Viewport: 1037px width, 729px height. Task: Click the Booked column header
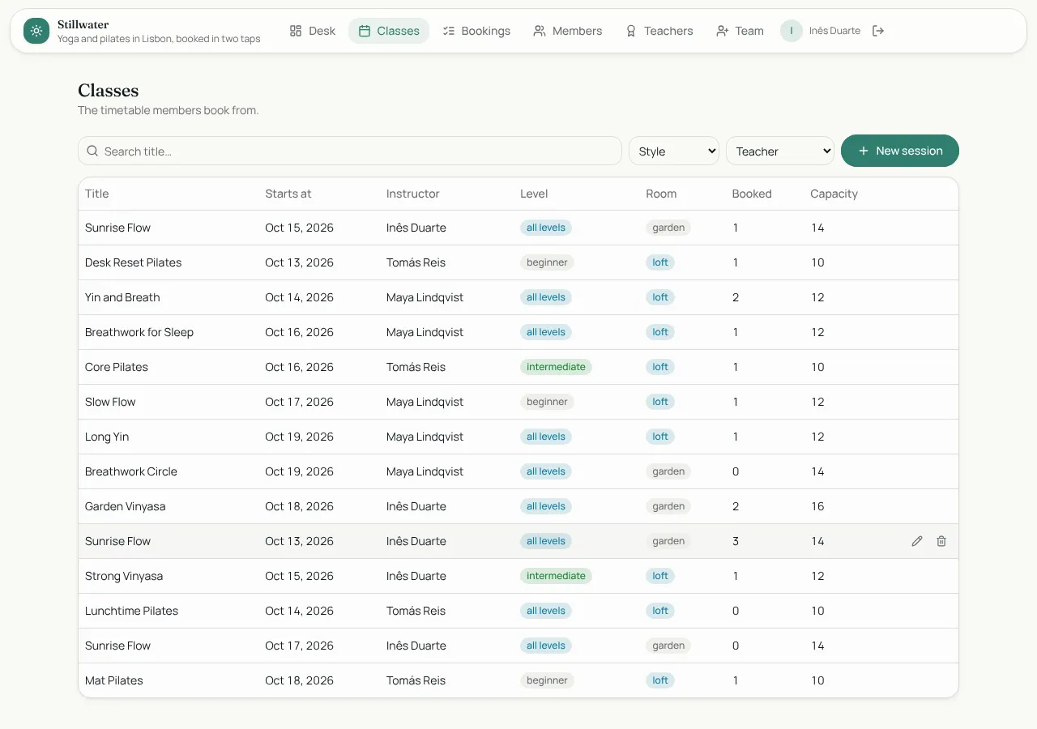(752, 194)
